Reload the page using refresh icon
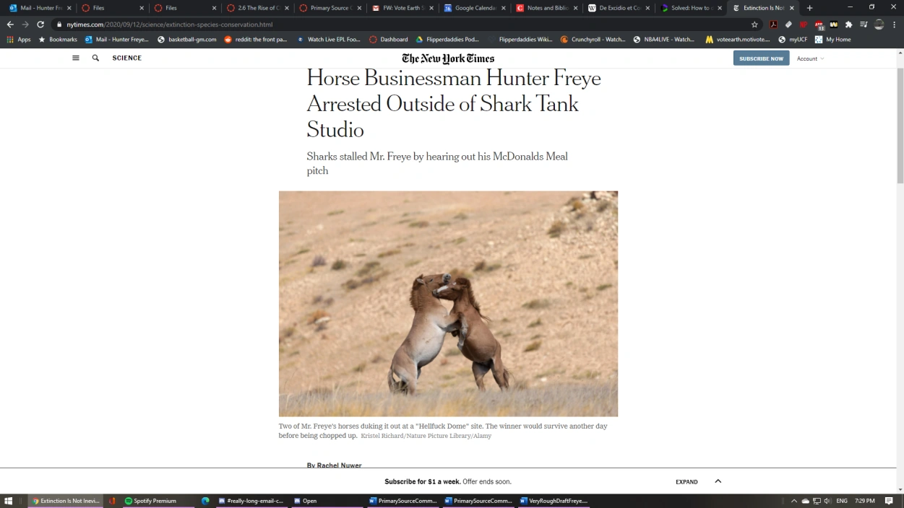904x508 pixels. 40,25
